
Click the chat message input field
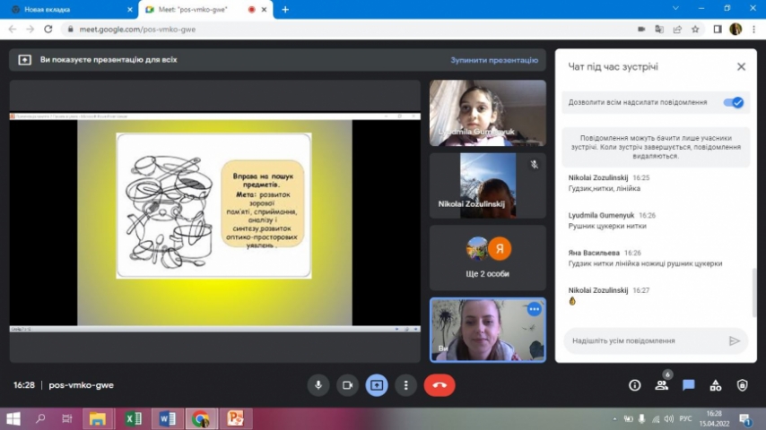646,340
